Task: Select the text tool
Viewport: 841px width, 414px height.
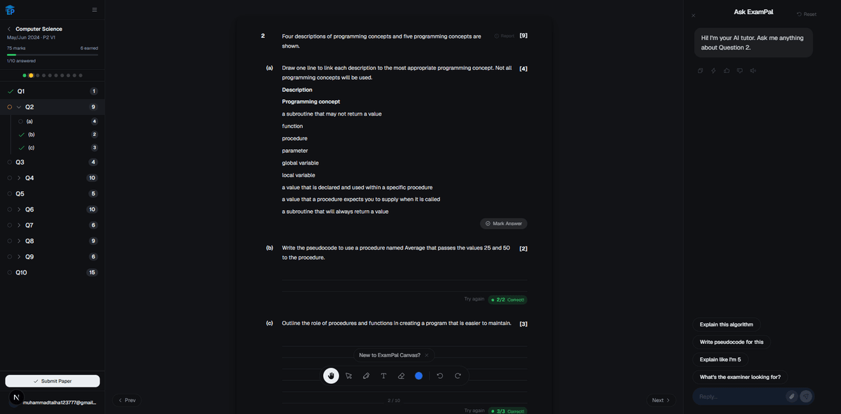Action: (x=384, y=376)
